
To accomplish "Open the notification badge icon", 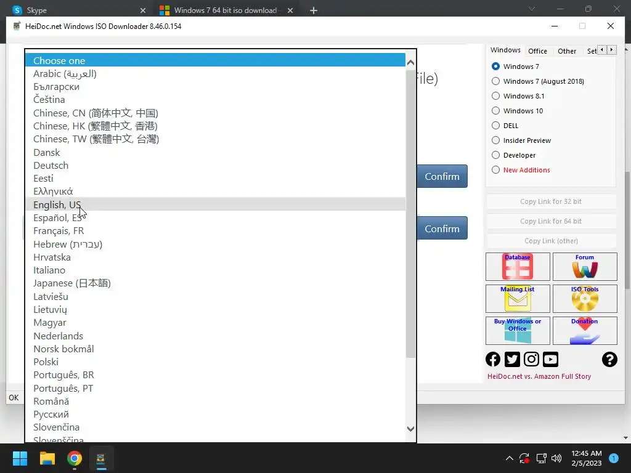I will coord(614,458).
